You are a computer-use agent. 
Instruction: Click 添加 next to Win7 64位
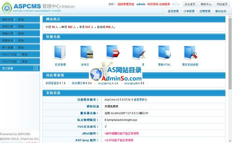click(x=24, y=61)
